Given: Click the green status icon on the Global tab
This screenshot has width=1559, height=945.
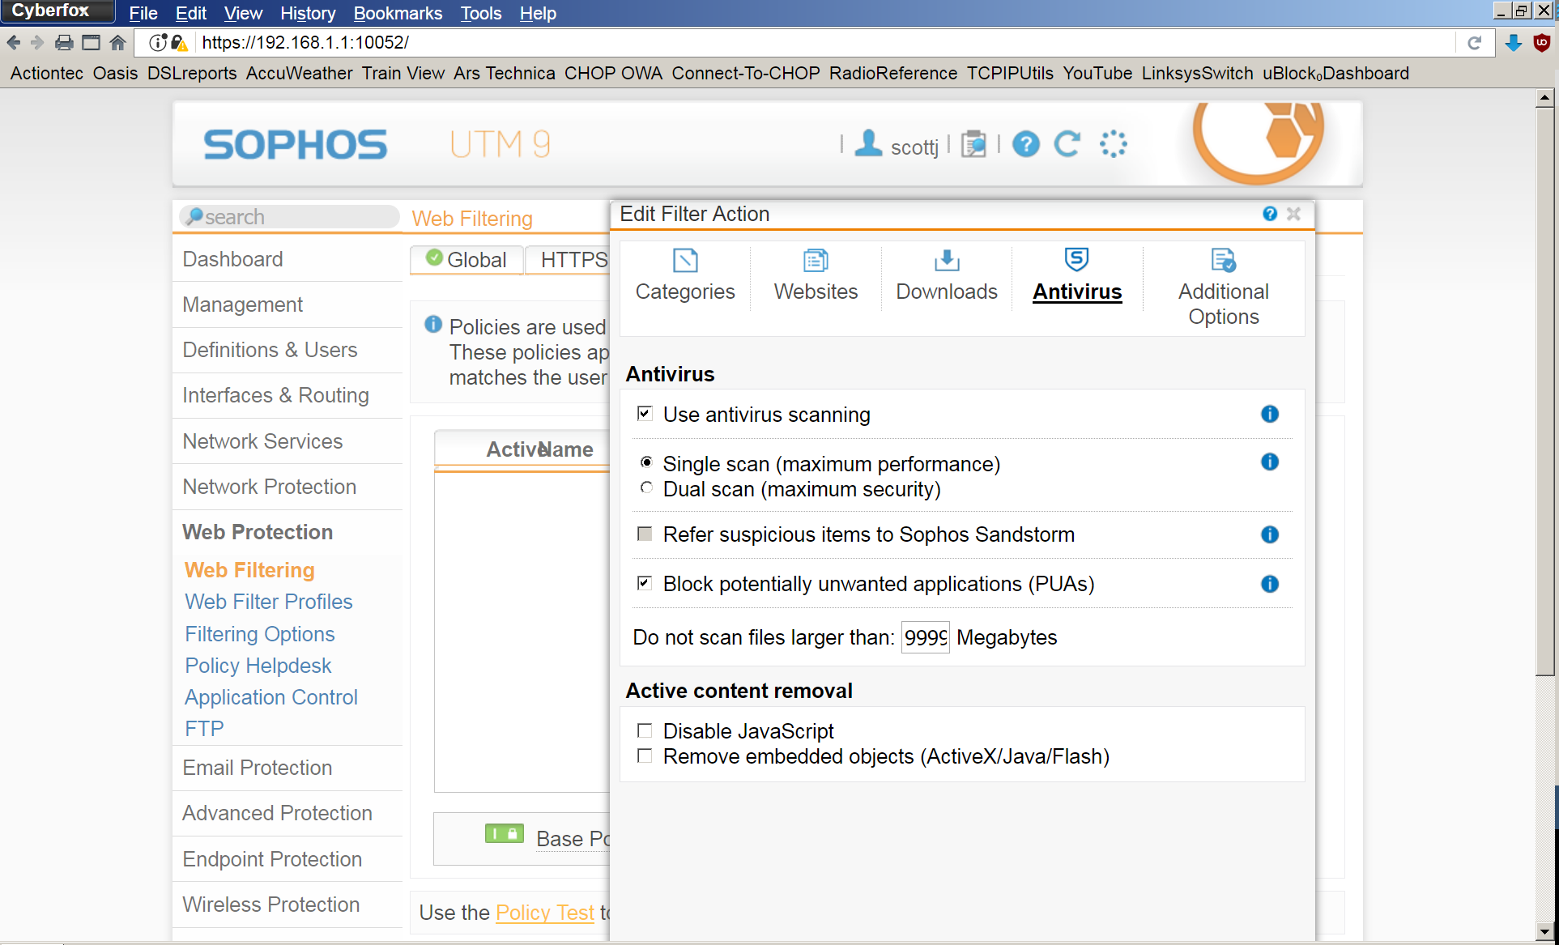Looking at the screenshot, I should point(434,258).
